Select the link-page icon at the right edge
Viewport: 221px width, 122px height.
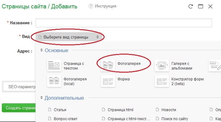[215, 66]
